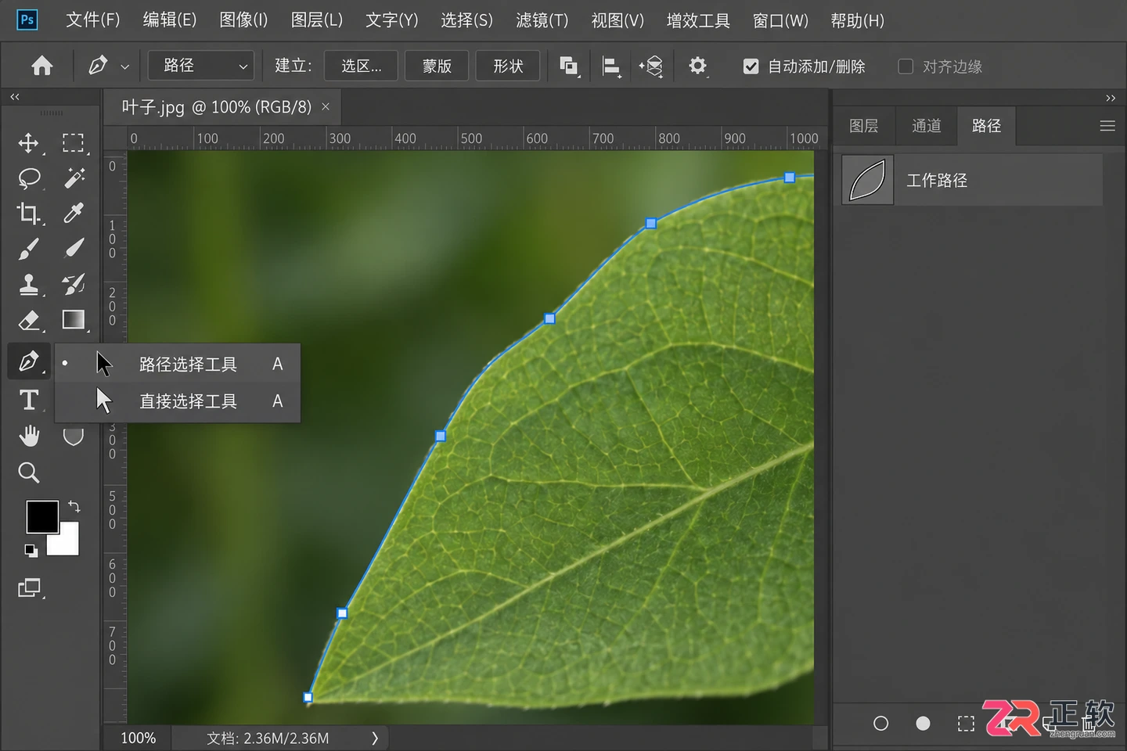
Task: Stroke path with brush circle icon
Action: click(880, 724)
